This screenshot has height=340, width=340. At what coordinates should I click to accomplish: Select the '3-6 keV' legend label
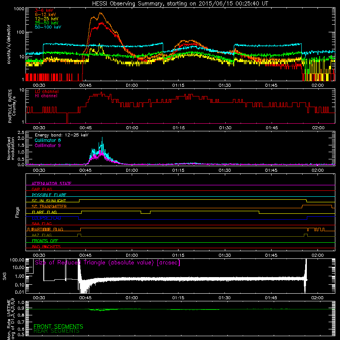[x=44, y=10]
